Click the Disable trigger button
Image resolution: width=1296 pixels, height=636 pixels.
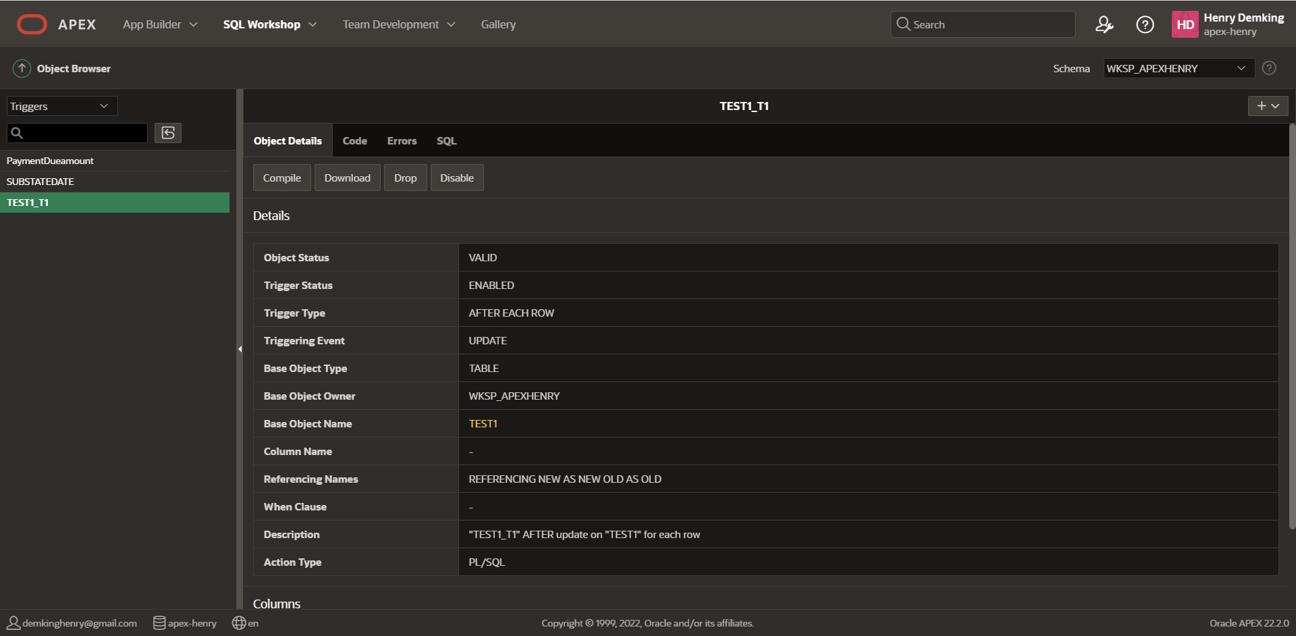coord(456,178)
